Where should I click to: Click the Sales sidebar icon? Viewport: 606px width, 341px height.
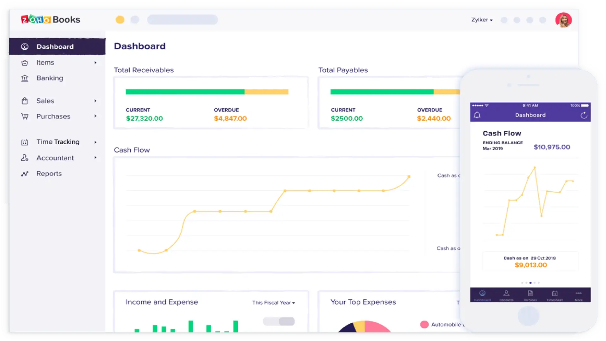pyautogui.click(x=25, y=100)
